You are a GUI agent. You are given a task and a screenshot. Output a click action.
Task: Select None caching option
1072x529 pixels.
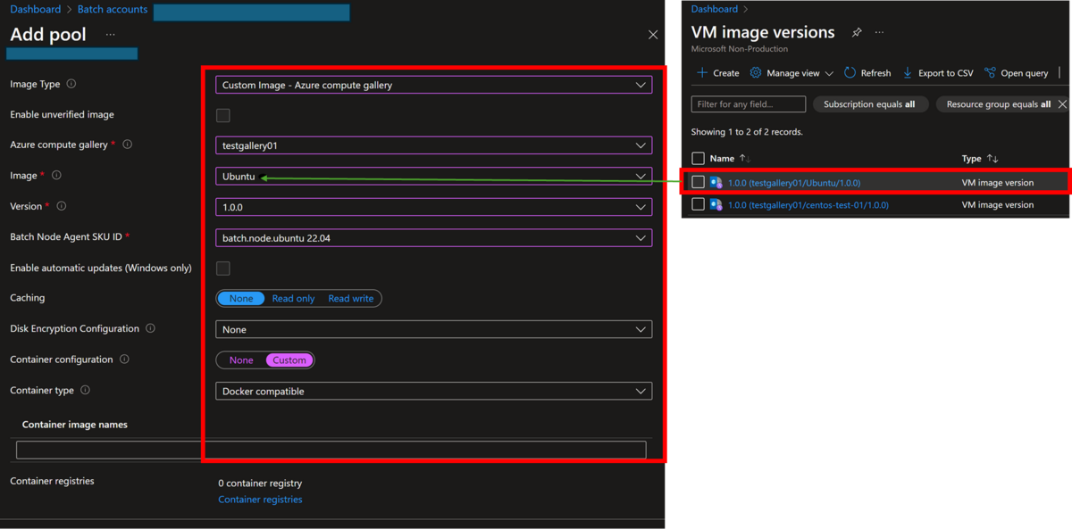tap(241, 299)
